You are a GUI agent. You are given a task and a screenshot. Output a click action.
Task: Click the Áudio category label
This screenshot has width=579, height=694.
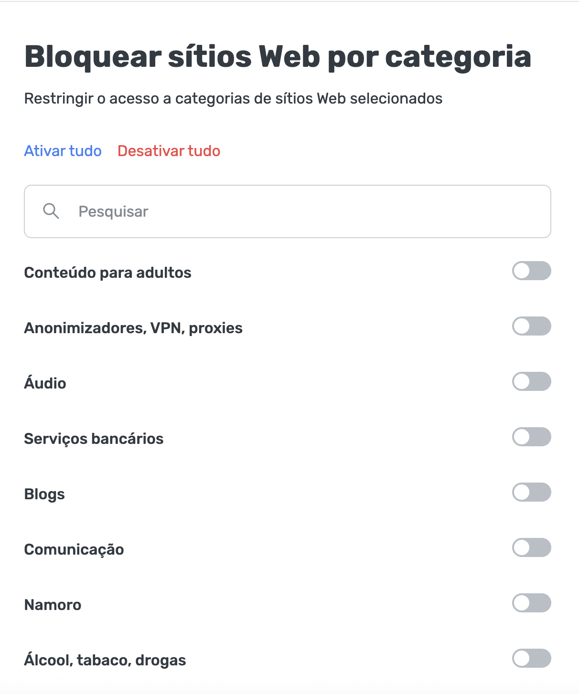pyautogui.click(x=45, y=383)
